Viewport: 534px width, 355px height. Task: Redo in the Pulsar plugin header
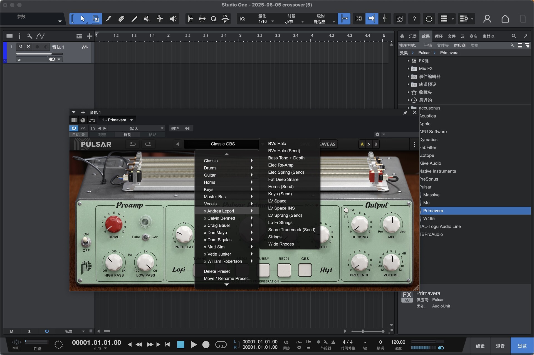point(148,144)
